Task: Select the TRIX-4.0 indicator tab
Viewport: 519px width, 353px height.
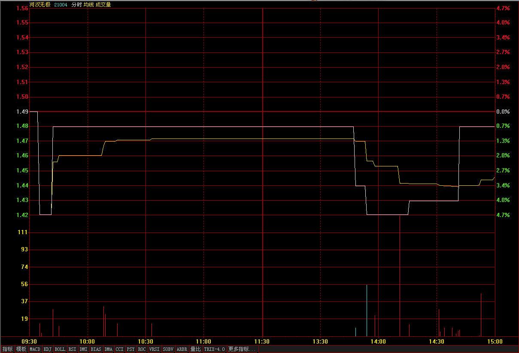Action: [x=214, y=349]
